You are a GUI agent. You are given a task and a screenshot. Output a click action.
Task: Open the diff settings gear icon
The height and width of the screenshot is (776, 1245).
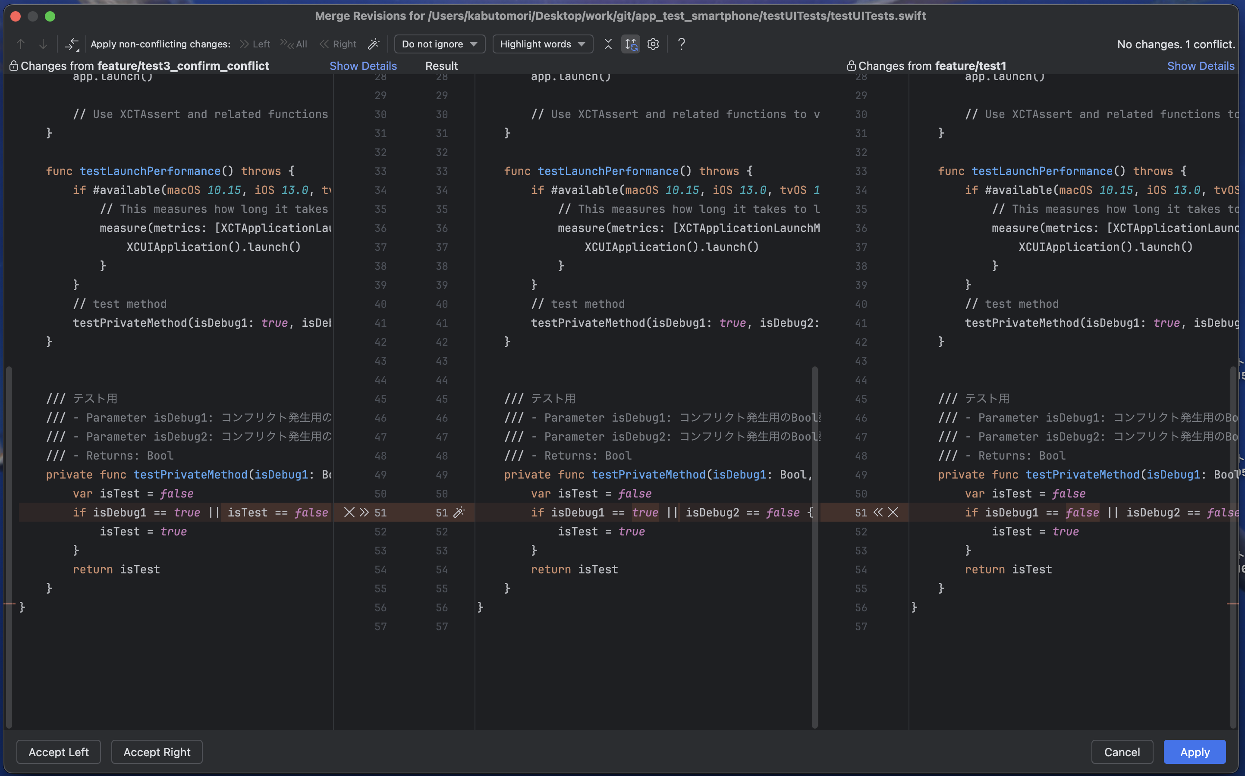click(653, 44)
